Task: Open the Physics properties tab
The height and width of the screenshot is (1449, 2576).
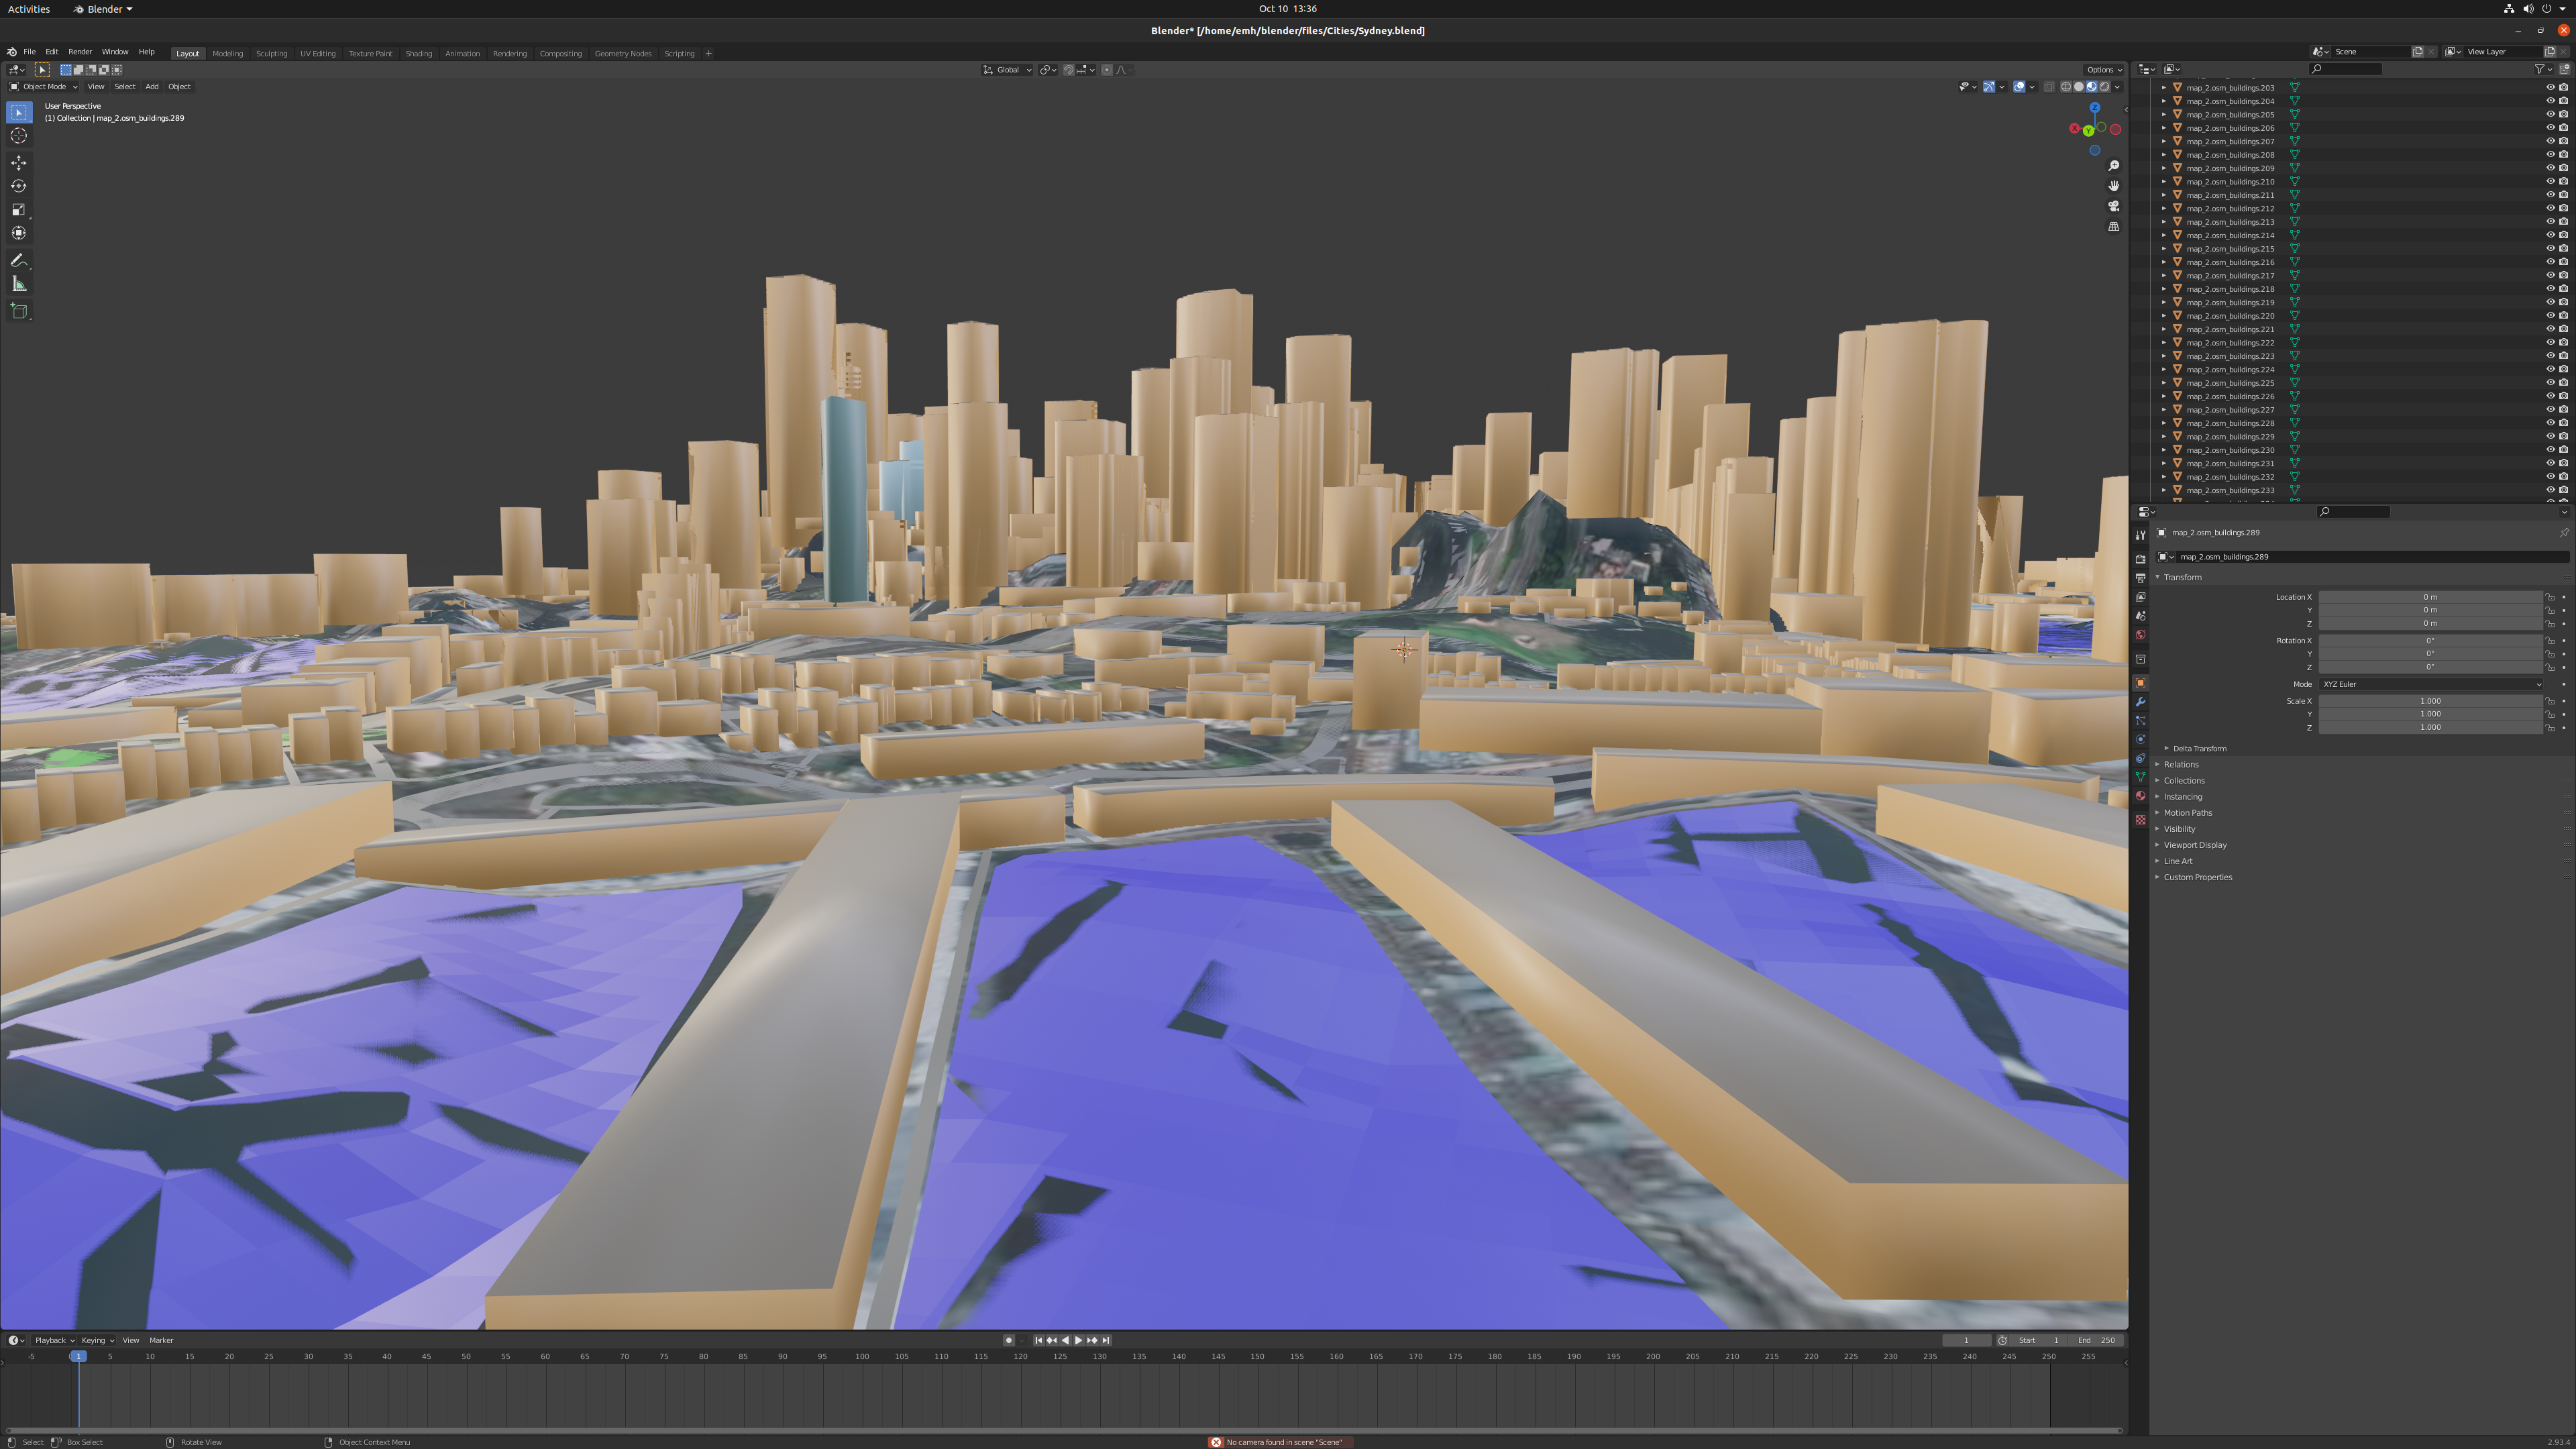Action: [2140, 740]
